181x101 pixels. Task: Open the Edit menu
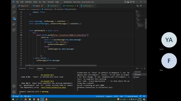[x=22, y=2]
